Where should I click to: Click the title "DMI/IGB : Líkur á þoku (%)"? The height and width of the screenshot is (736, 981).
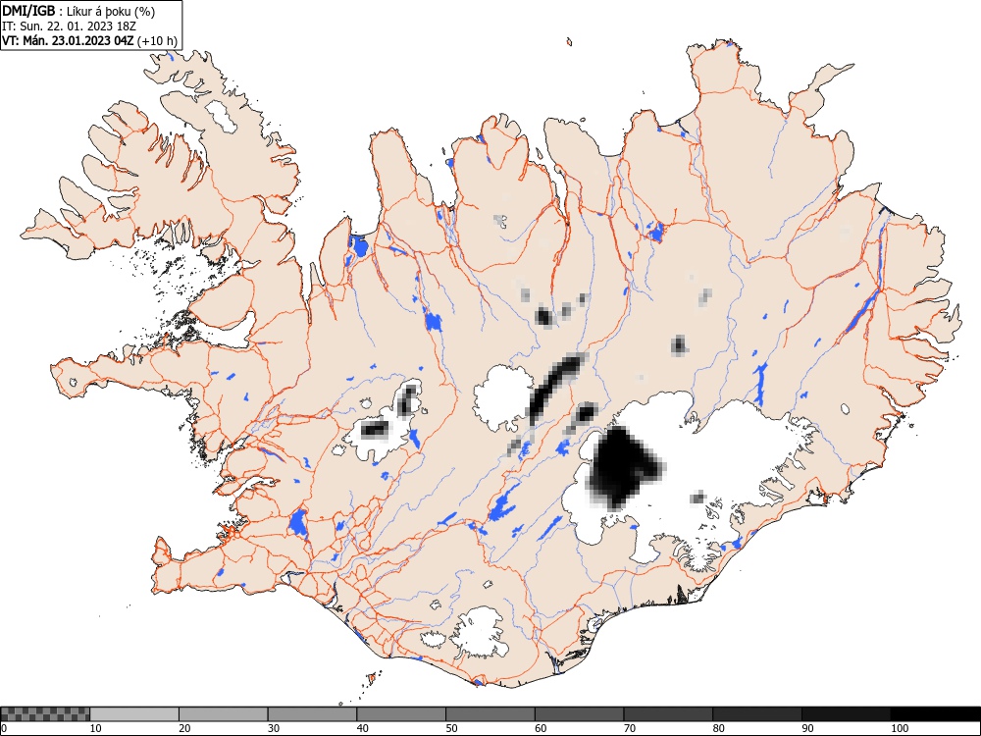pyautogui.click(x=78, y=11)
